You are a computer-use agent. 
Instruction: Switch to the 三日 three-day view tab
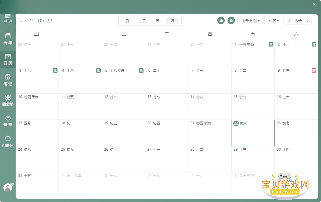142,21
